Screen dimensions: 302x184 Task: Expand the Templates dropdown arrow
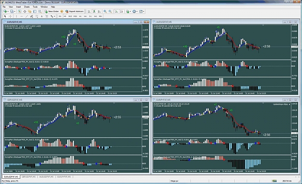[x=144, y=12]
